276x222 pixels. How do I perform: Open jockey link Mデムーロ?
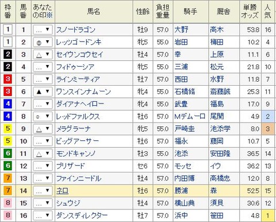click(x=190, y=116)
